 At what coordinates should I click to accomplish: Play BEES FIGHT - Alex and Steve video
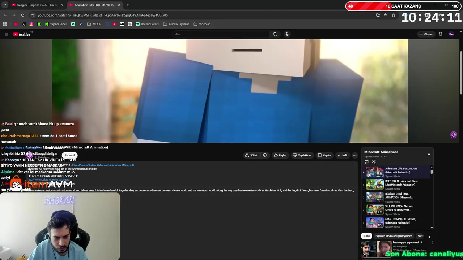pyautogui.click(x=395, y=185)
